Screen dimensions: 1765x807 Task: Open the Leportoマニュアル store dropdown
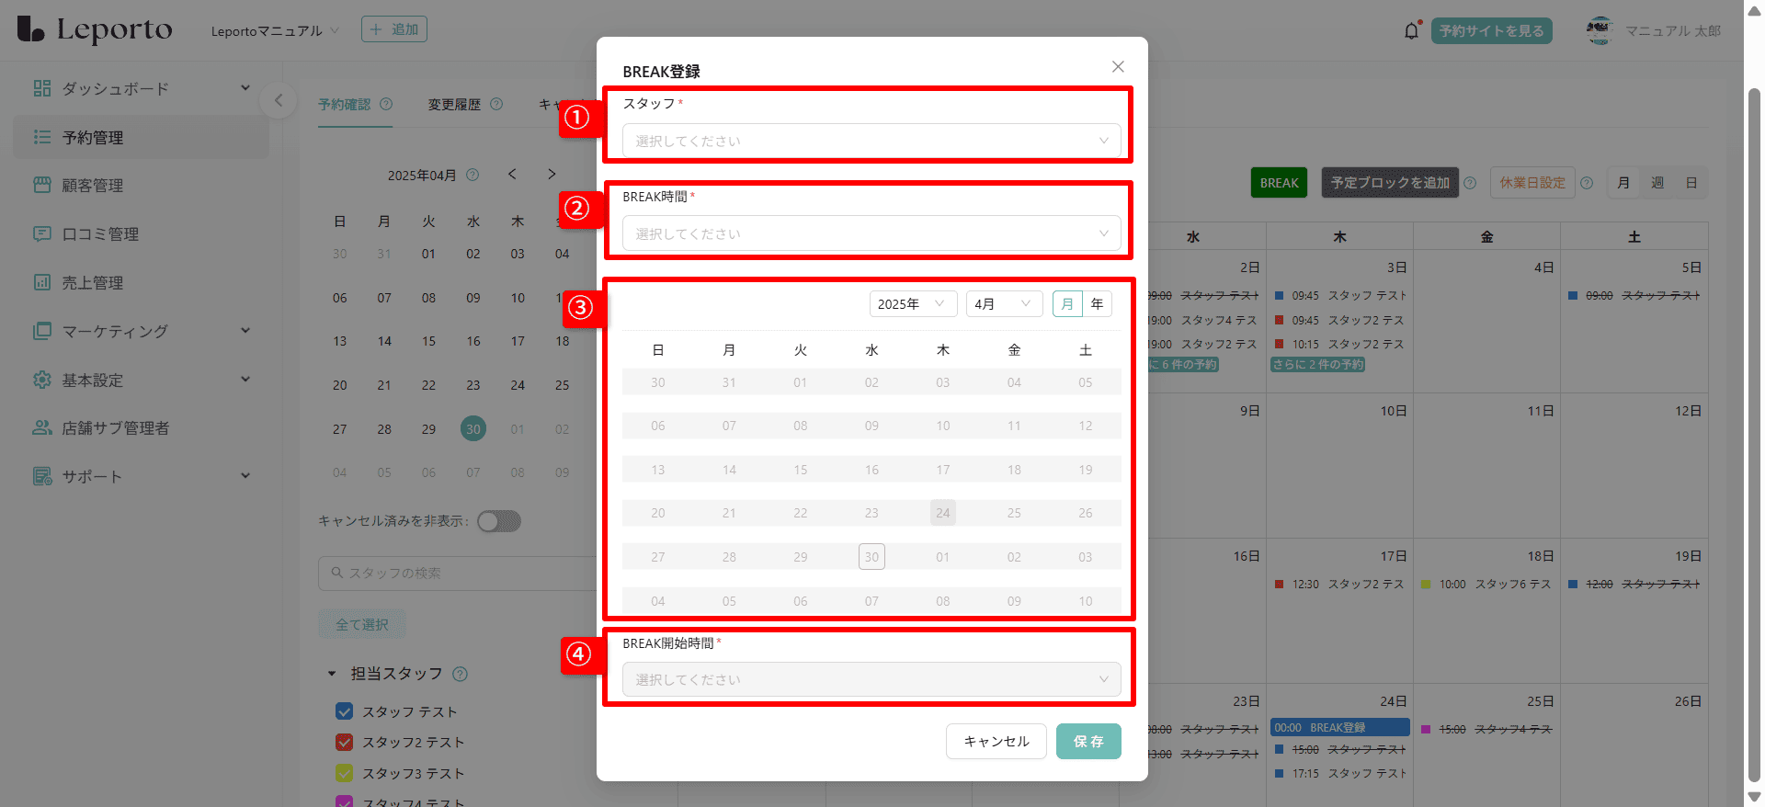(276, 30)
